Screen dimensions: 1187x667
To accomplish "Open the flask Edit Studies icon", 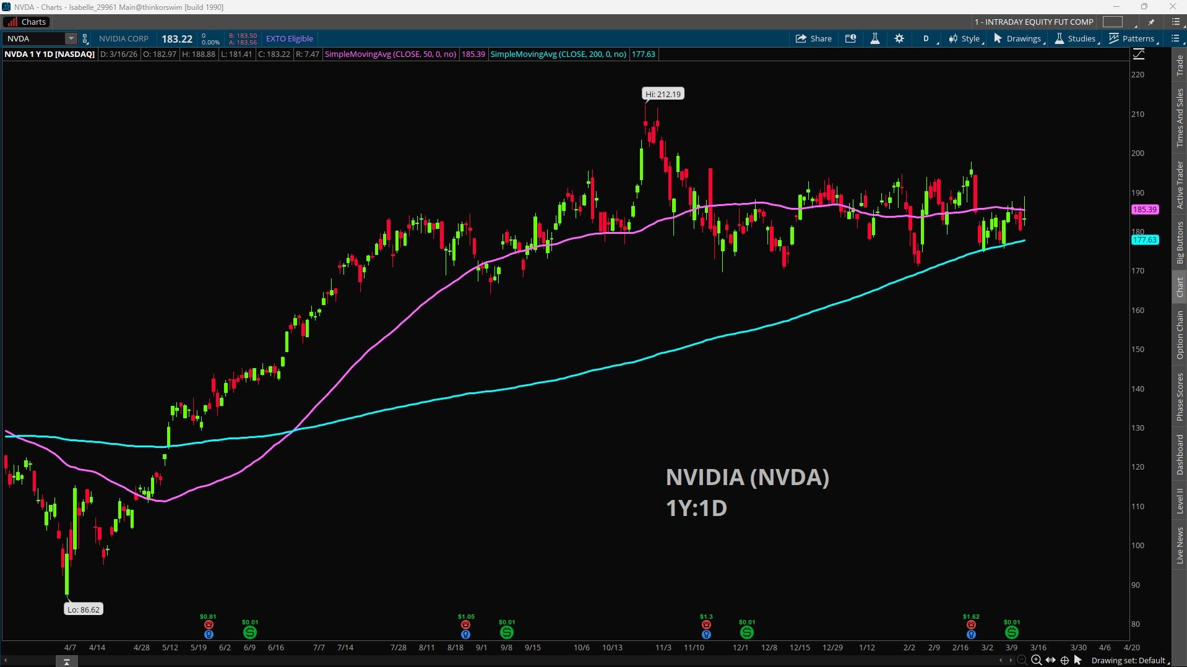I will tap(875, 38).
